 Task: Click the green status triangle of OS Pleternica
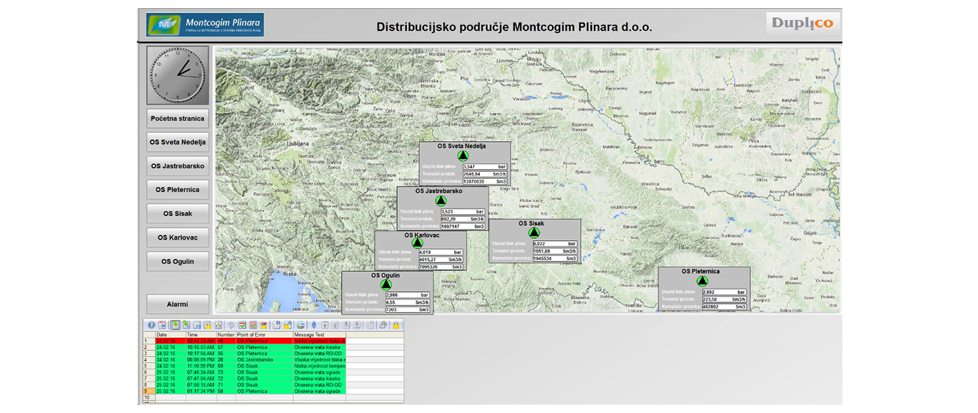[x=701, y=281]
